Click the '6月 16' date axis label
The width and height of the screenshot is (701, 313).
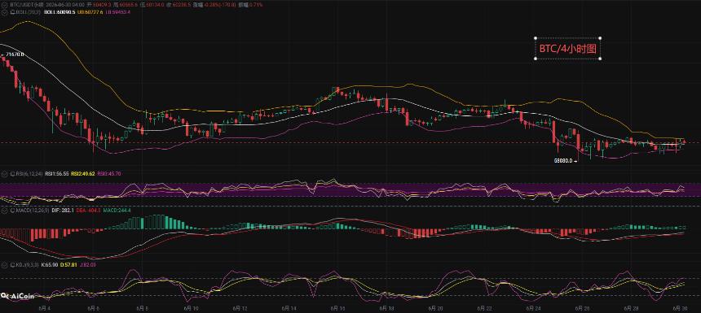pyautogui.click(x=337, y=308)
